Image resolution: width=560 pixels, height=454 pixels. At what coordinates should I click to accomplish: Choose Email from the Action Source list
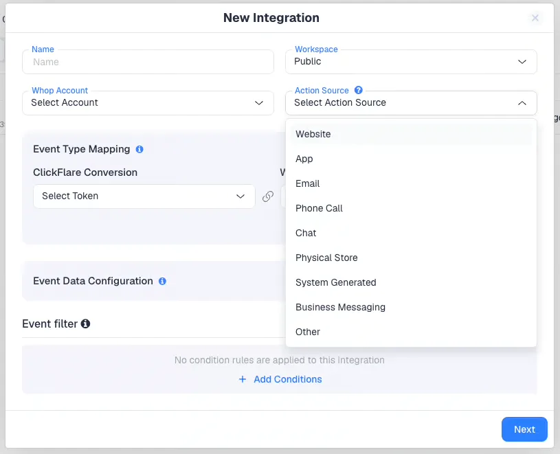(x=411, y=183)
